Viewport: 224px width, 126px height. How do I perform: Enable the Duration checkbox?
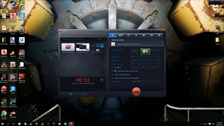(x=113, y=68)
